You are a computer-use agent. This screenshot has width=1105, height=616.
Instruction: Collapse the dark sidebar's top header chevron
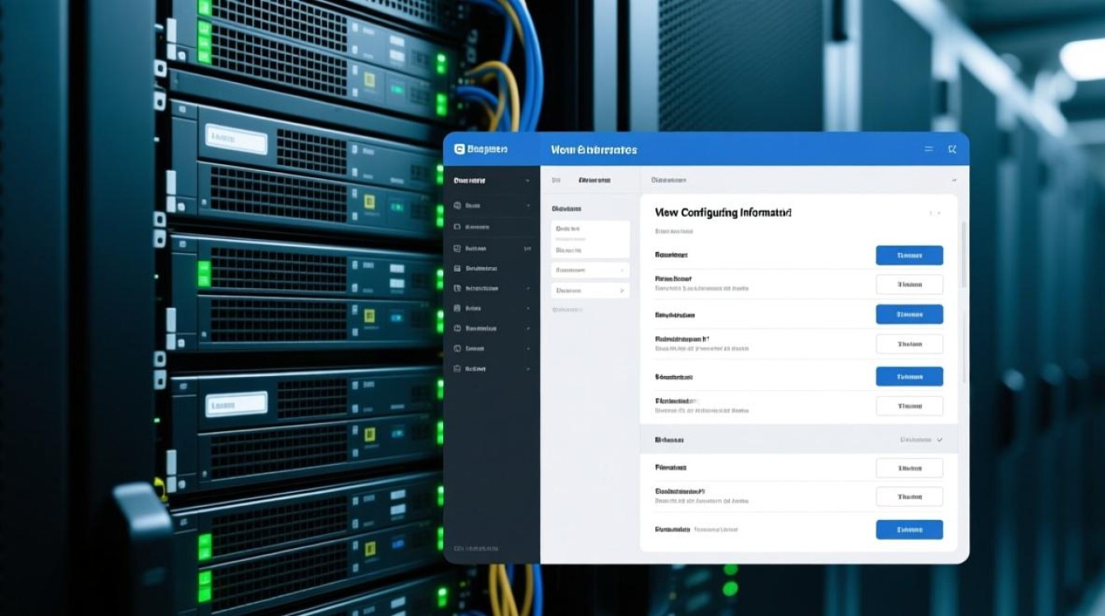tap(527, 180)
